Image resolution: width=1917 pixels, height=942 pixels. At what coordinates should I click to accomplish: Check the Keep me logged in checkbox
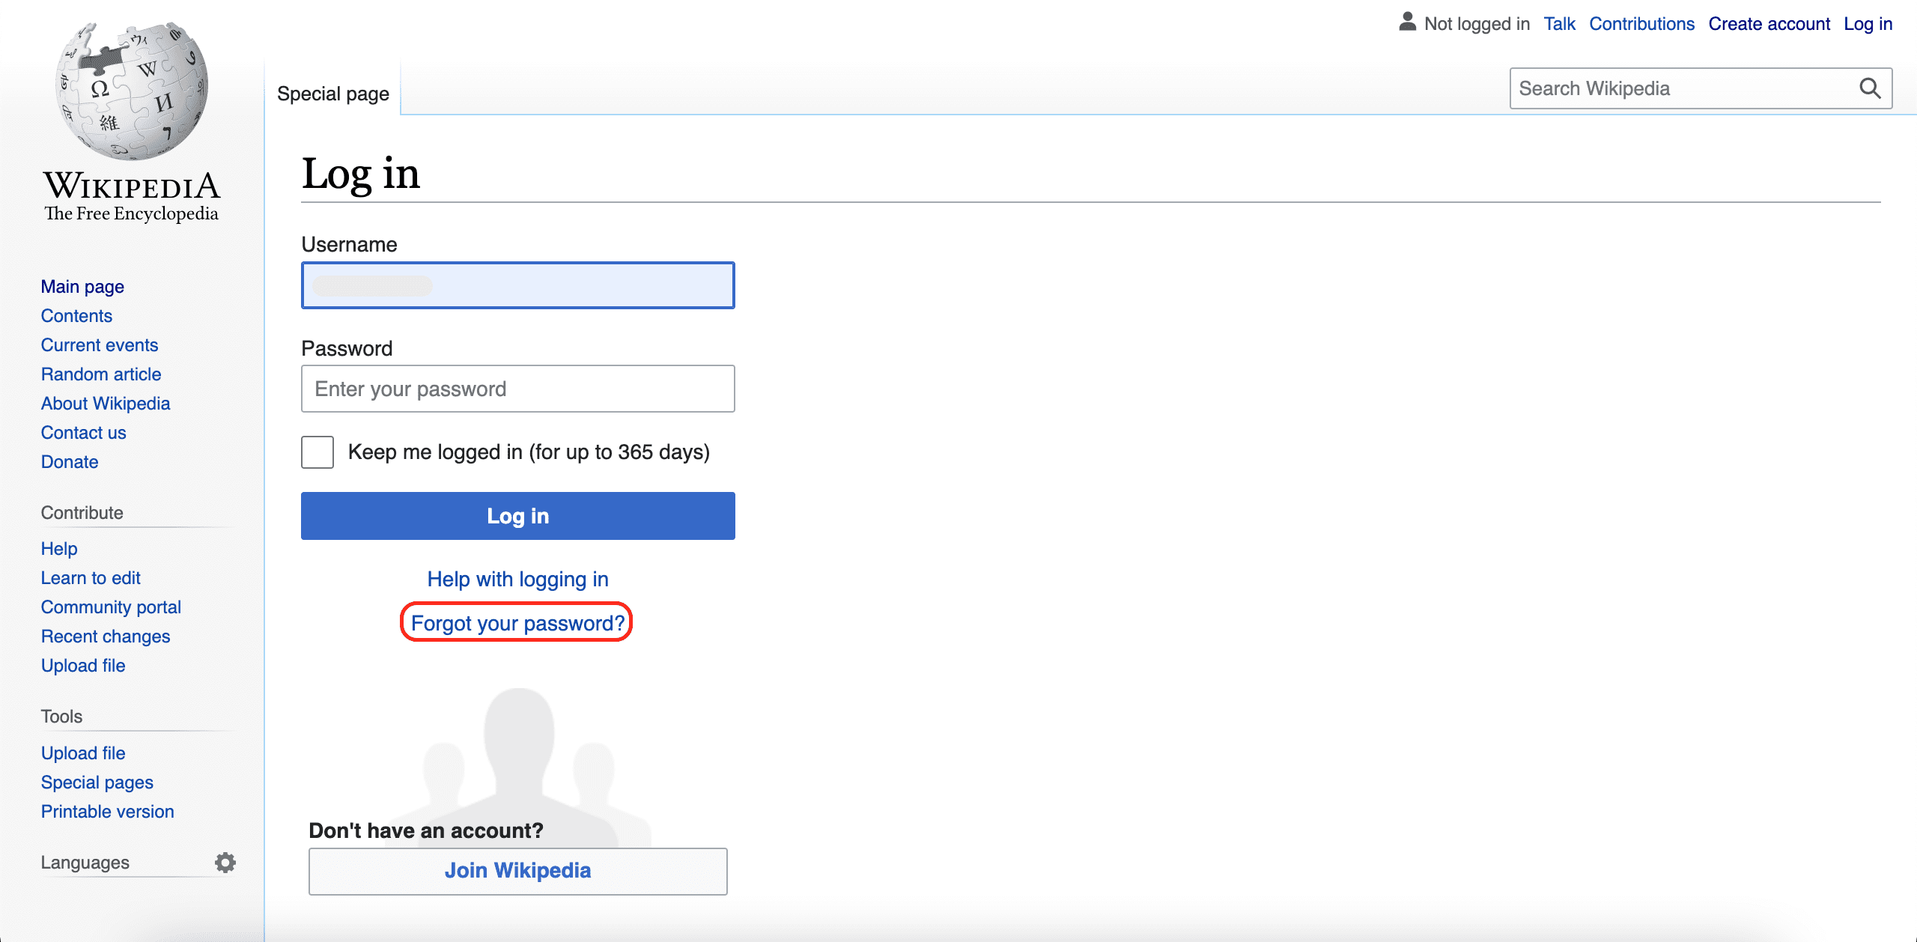(318, 452)
